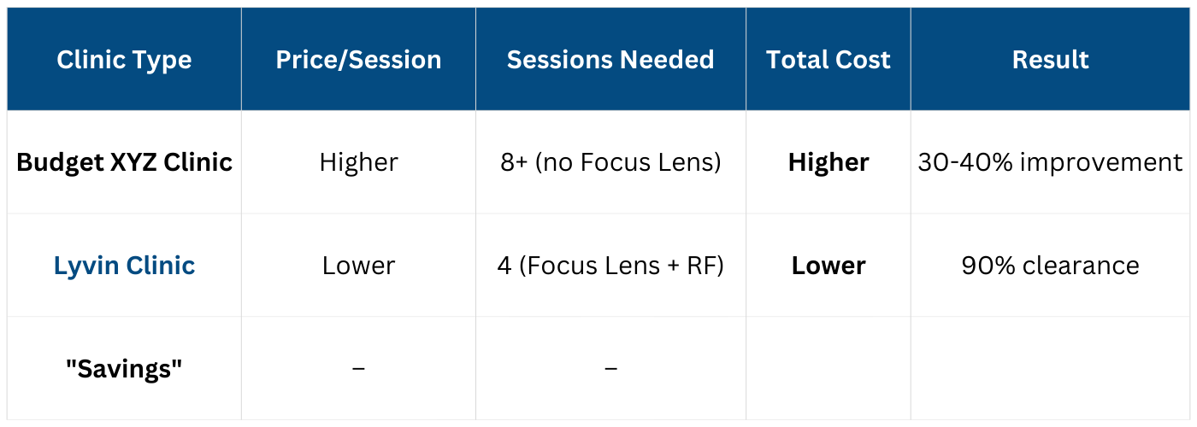
Task: Click the bold Lower total cost cell
Action: point(828,266)
